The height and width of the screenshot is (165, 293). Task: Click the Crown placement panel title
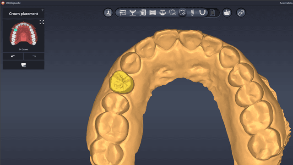pos(23,14)
